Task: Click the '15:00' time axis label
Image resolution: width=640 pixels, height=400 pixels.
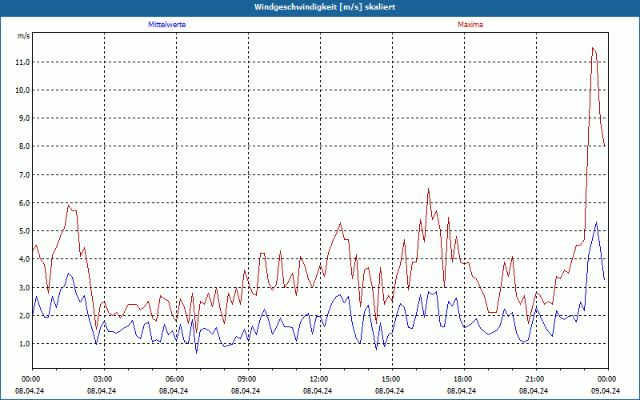Action: [390, 379]
